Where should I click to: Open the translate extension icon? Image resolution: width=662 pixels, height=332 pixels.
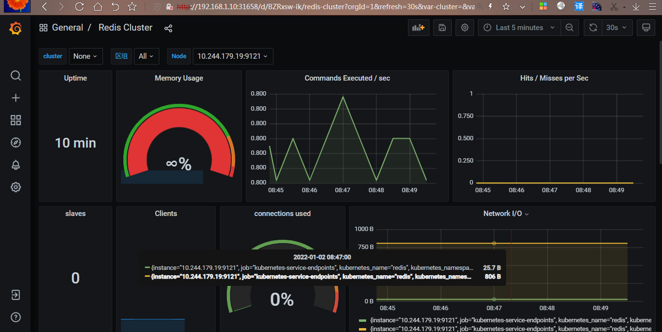coord(579,6)
